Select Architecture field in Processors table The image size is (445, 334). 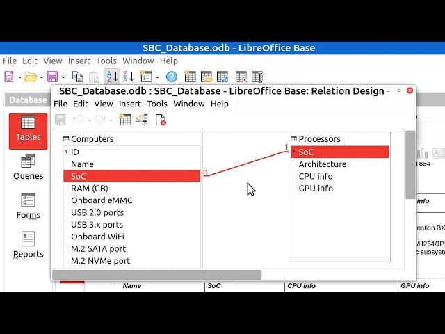click(340, 164)
